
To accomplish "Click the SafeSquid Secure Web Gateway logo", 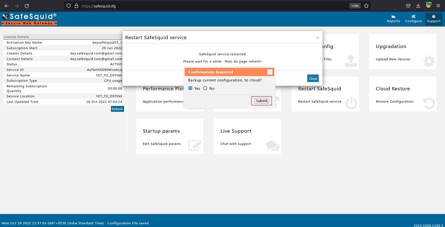I will pyautogui.click(x=29, y=19).
